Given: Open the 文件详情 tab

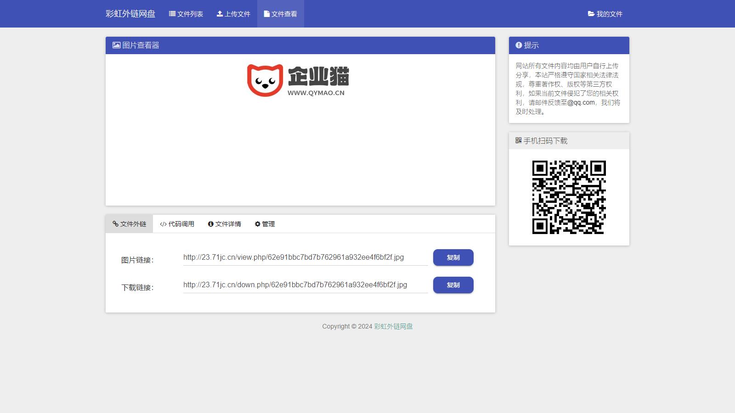Looking at the screenshot, I should click(224, 224).
